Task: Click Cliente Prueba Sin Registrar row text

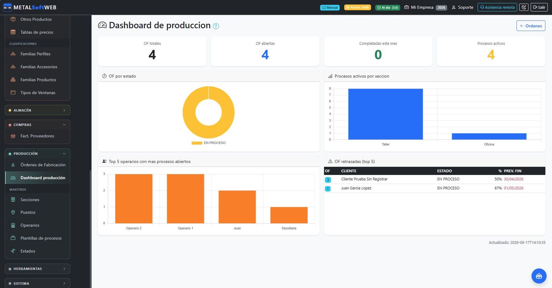Action: 364,179
